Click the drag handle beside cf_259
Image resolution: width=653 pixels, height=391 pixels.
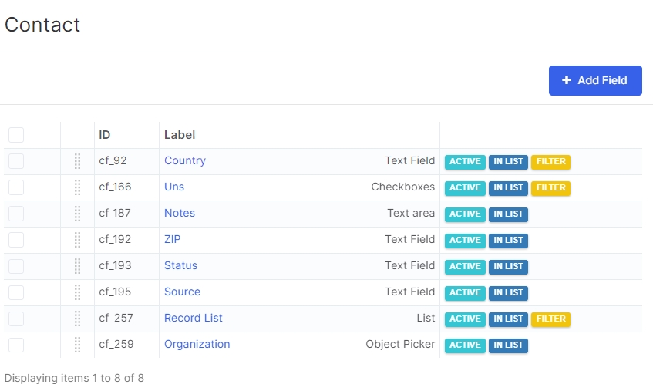77,345
